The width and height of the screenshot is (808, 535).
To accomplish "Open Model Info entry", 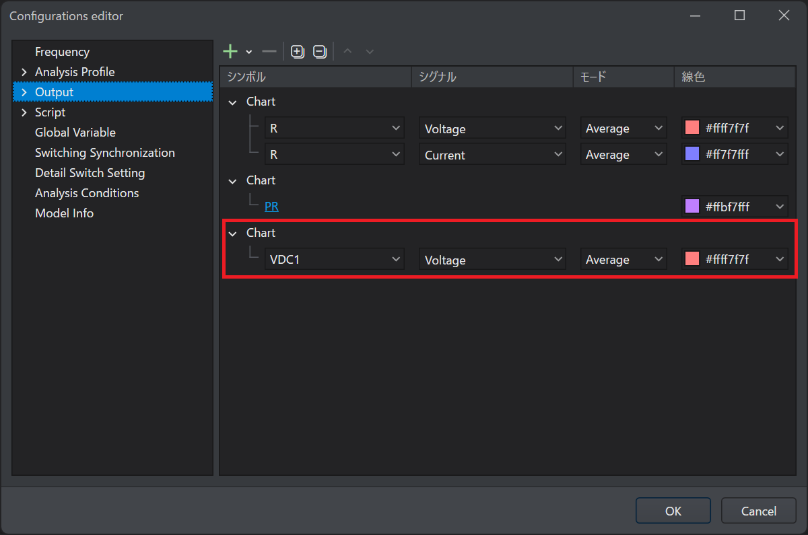I will click(x=64, y=213).
